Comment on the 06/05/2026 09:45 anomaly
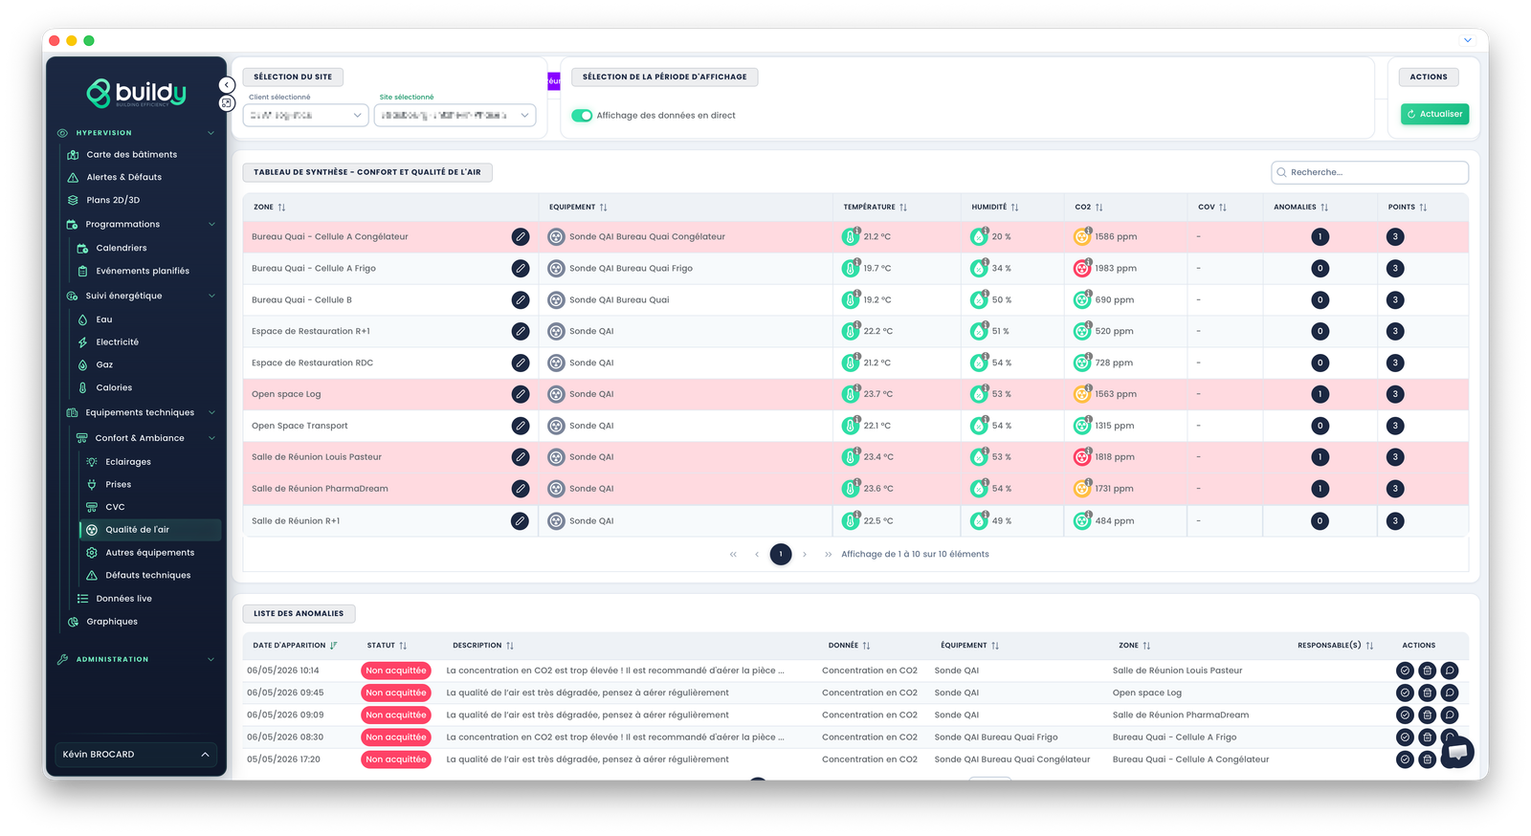The width and height of the screenshot is (1531, 836). point(1450,693)
